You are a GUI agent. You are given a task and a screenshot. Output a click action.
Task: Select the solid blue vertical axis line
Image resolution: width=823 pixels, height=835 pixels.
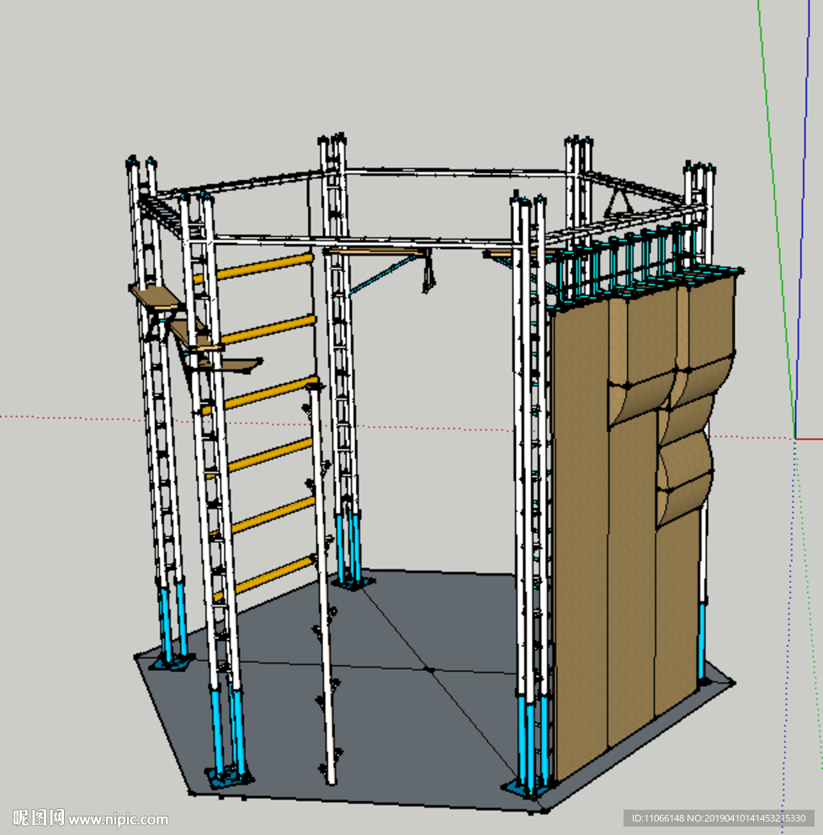click(x=803, y=219)
